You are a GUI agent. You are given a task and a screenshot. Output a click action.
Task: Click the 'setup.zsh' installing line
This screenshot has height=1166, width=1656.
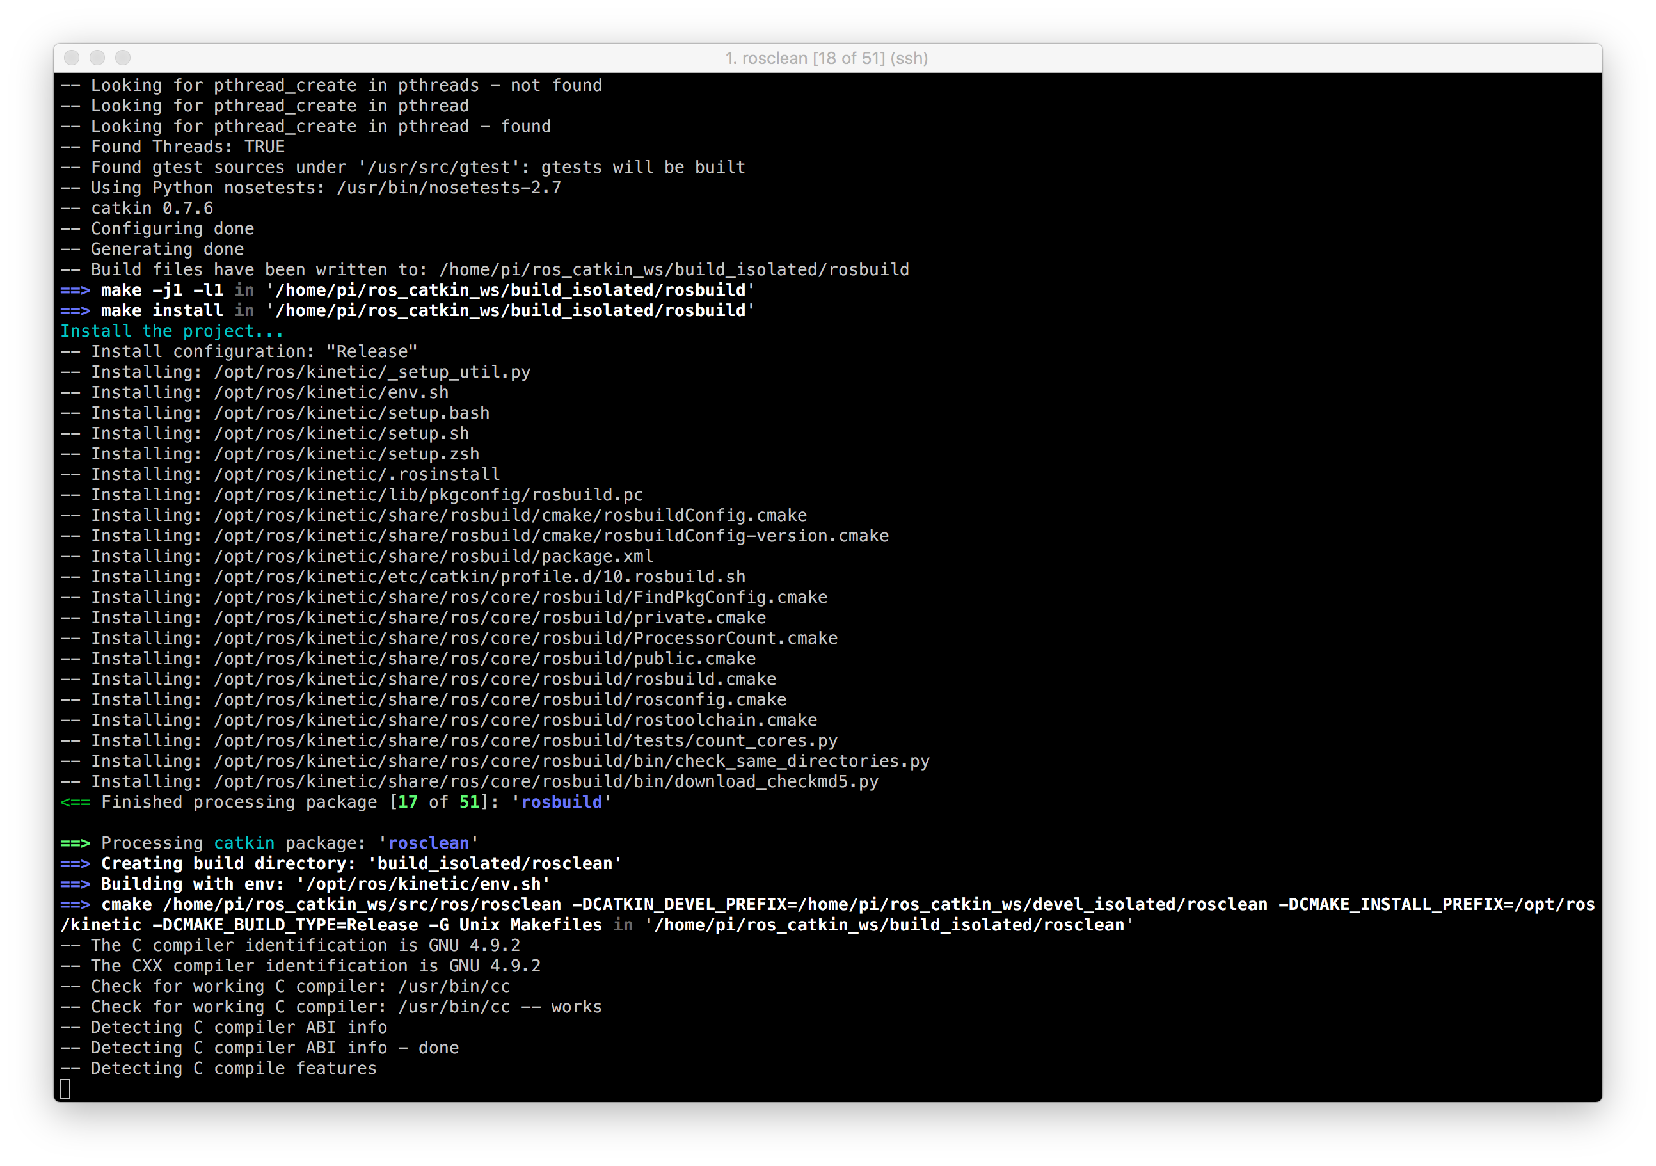coord(270,454)
